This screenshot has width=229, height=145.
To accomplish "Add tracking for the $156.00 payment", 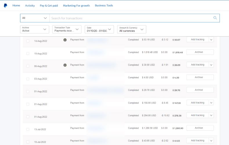I will [198, 103].
